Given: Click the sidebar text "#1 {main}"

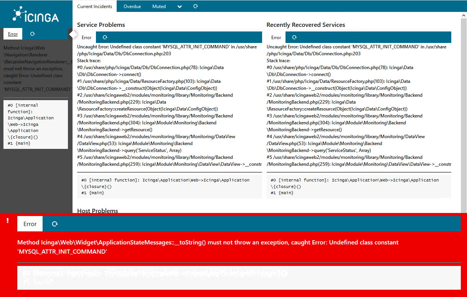Looking at the screenshot, I should point(19,144).
